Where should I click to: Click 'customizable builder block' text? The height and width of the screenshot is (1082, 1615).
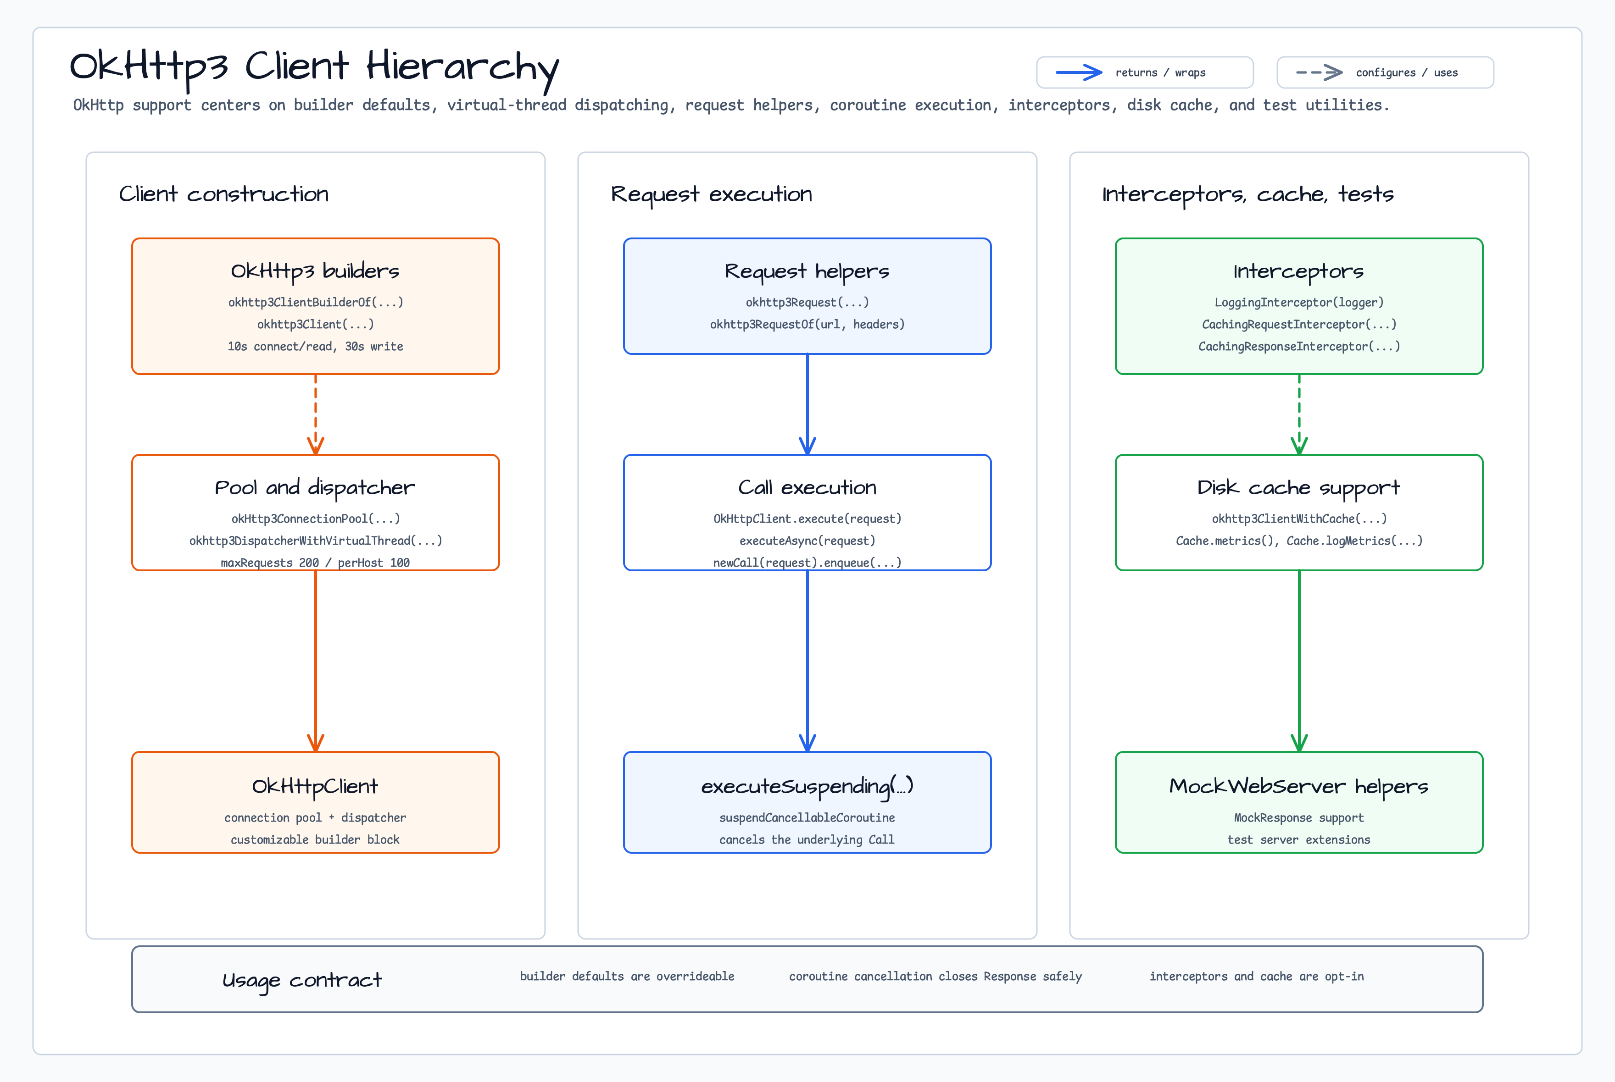316,840
